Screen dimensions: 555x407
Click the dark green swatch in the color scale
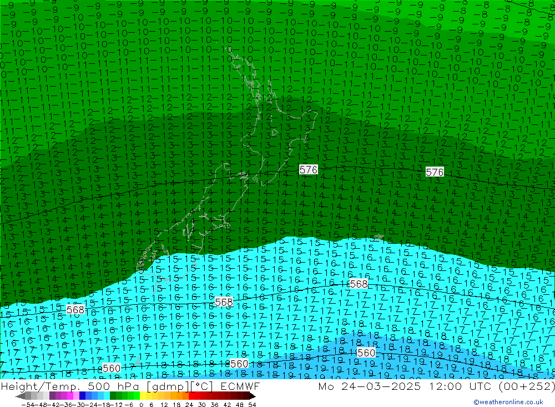[x=113, y=396]
